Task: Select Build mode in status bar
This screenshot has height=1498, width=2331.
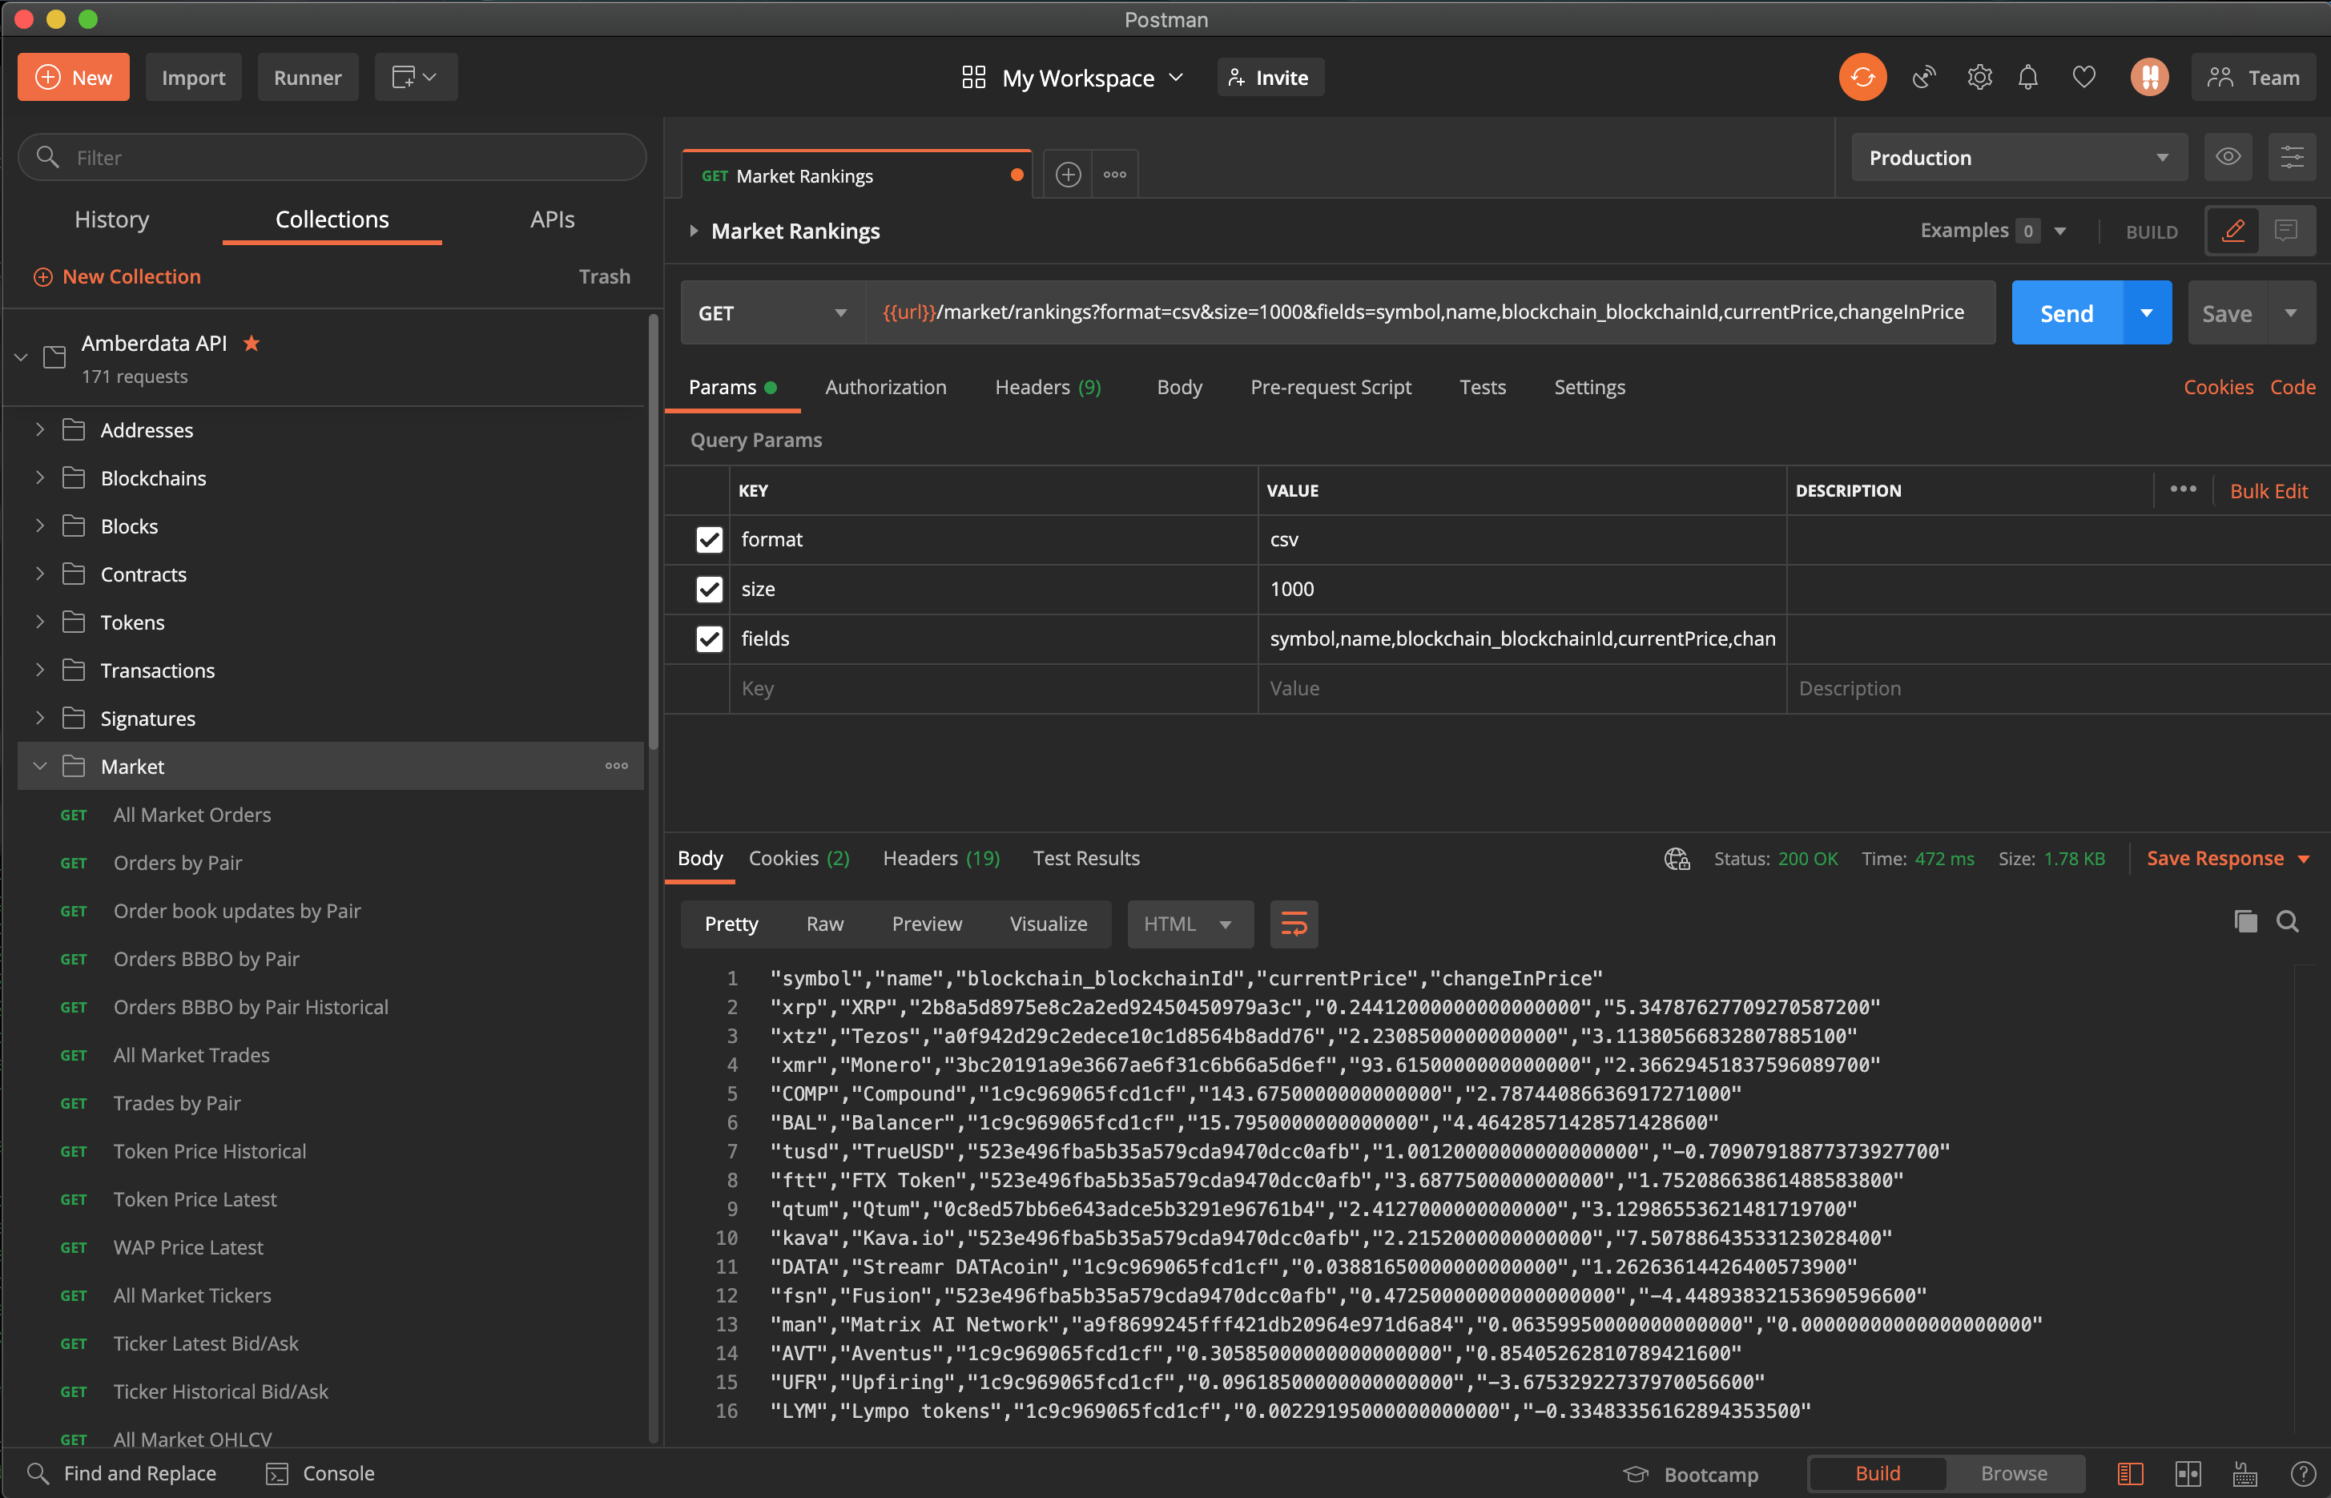Action: [x=1877, y=1474]
